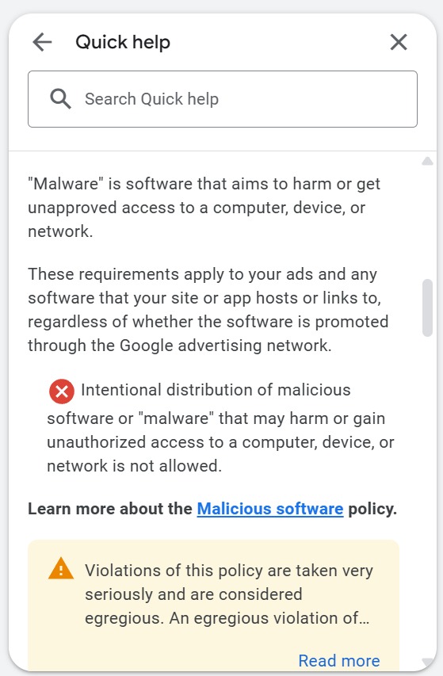Click the "Violations of this policy" warning text

click(229, 594)
